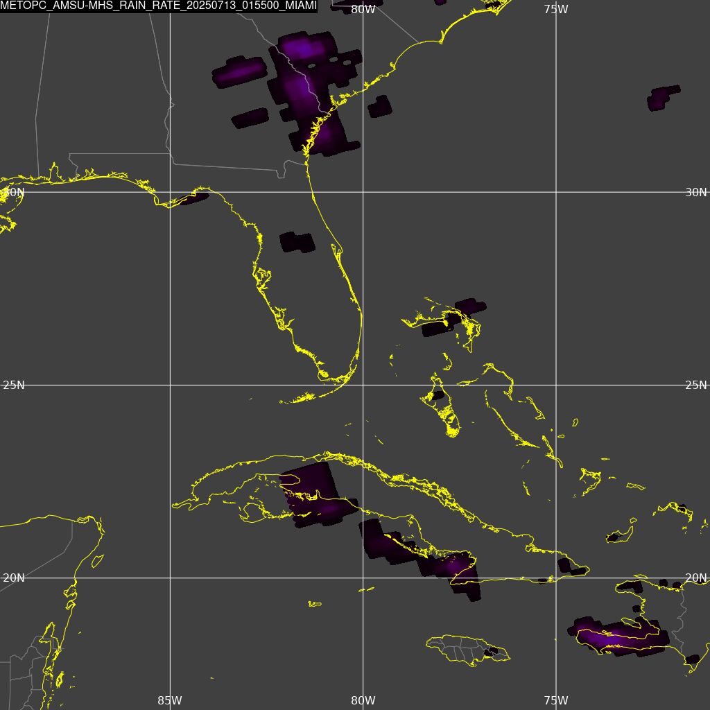Image resolution: width=710 pixels, height=710 pixels.
Task: Click the 85W label at the bottom edge
Action: pos(170,700)
